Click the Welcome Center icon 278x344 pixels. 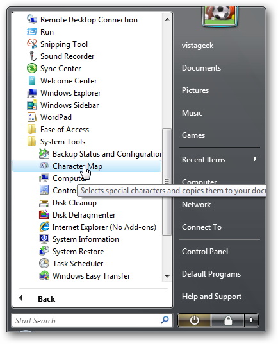click(32, 80)
